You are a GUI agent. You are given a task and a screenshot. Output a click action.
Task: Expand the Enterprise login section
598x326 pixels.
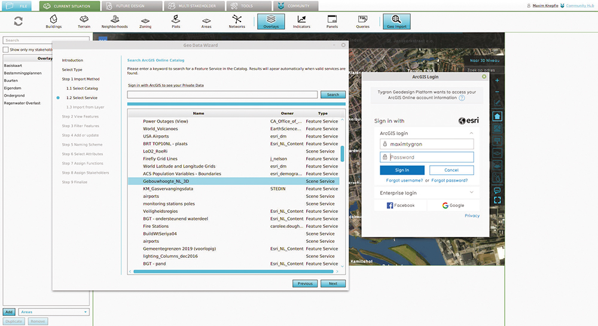pos(471,193)
